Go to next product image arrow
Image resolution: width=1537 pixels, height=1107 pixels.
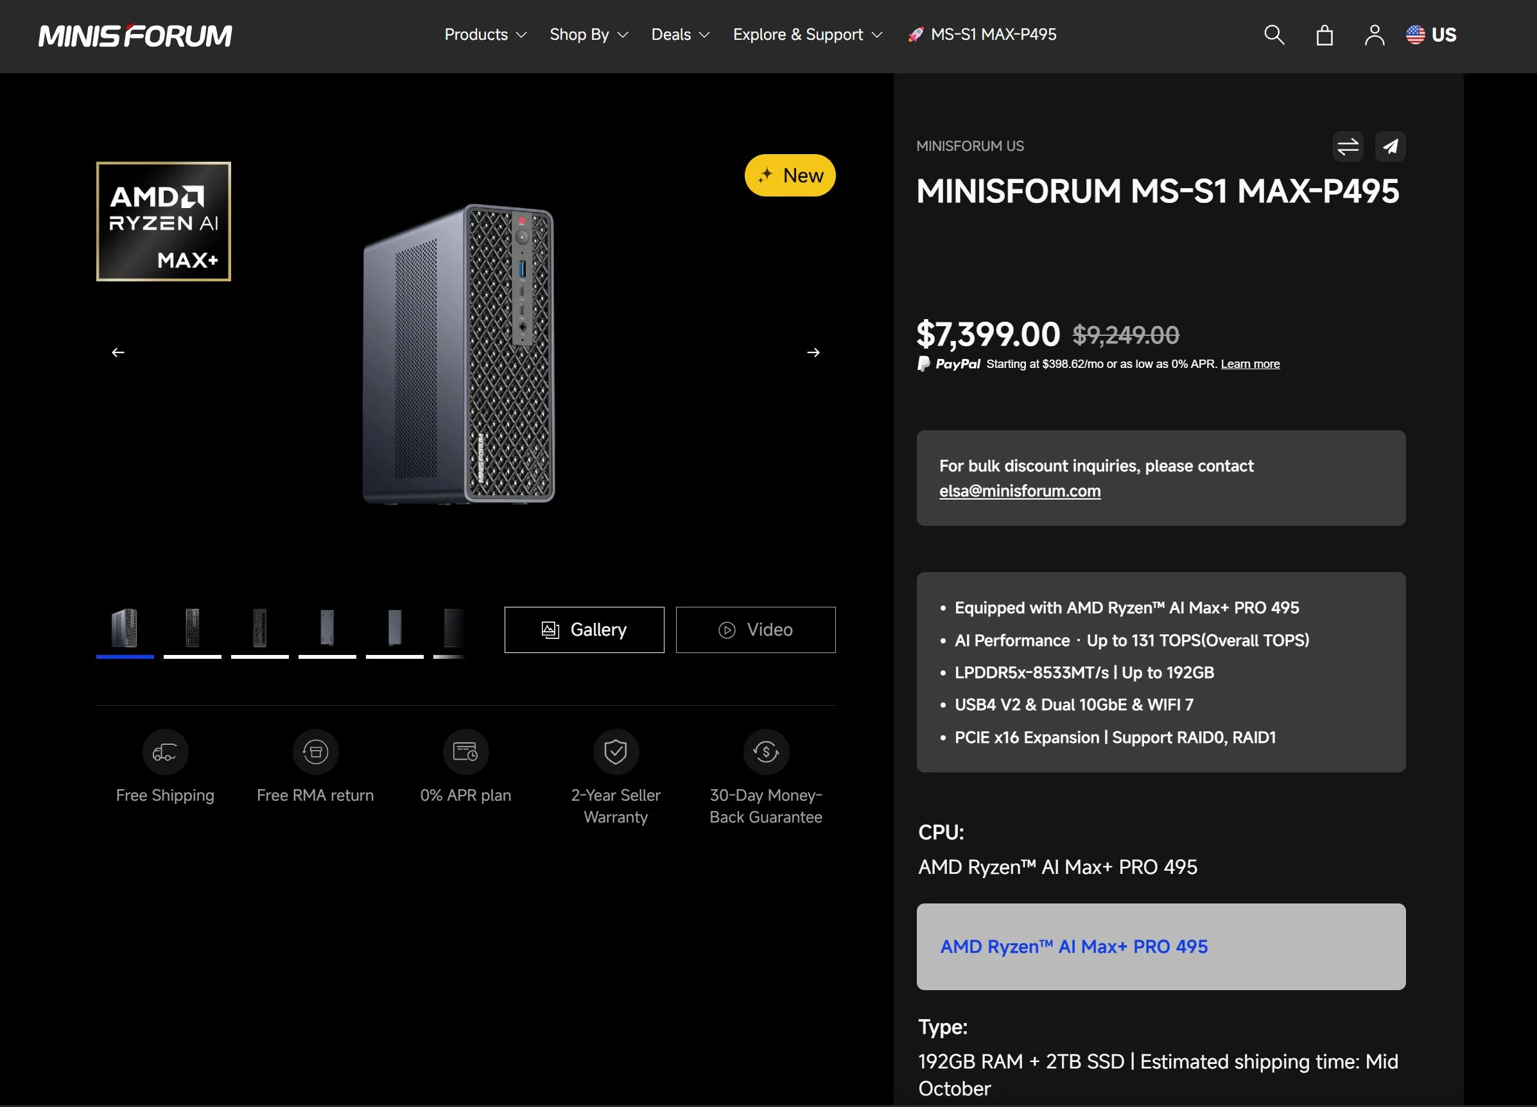(813, 353)
